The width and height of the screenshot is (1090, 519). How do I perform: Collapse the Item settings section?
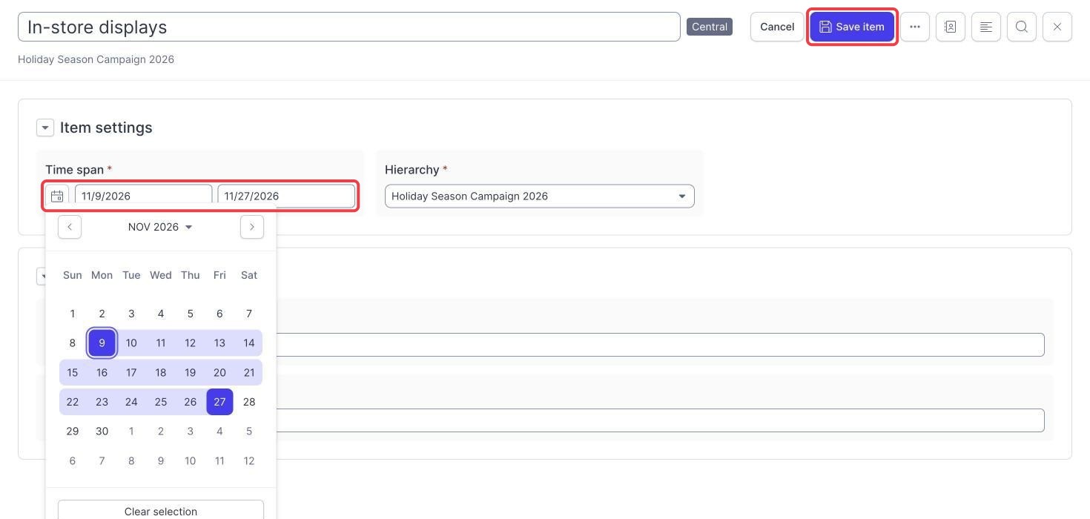pyautogui.click(x=45, y=128)
